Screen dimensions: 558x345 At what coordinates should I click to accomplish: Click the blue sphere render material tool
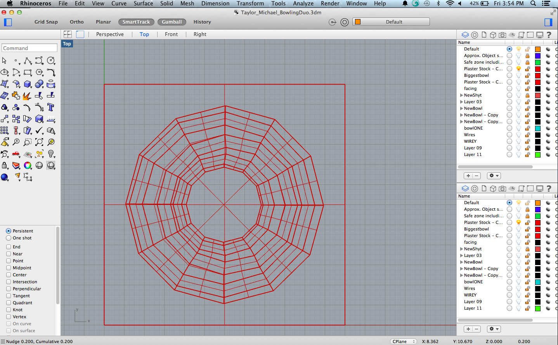tap(4, 177)
